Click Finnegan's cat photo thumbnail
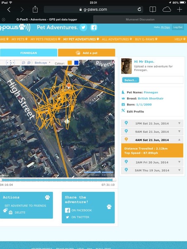 click(126, 66)
